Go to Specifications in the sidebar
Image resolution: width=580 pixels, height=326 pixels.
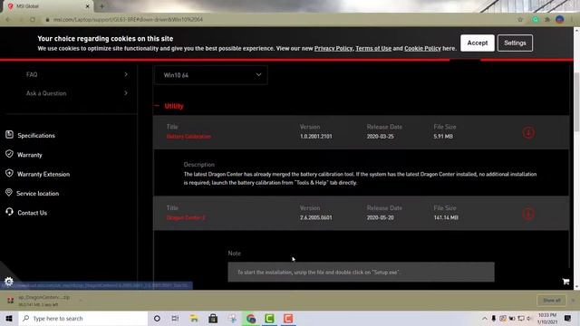coord(36,135)
